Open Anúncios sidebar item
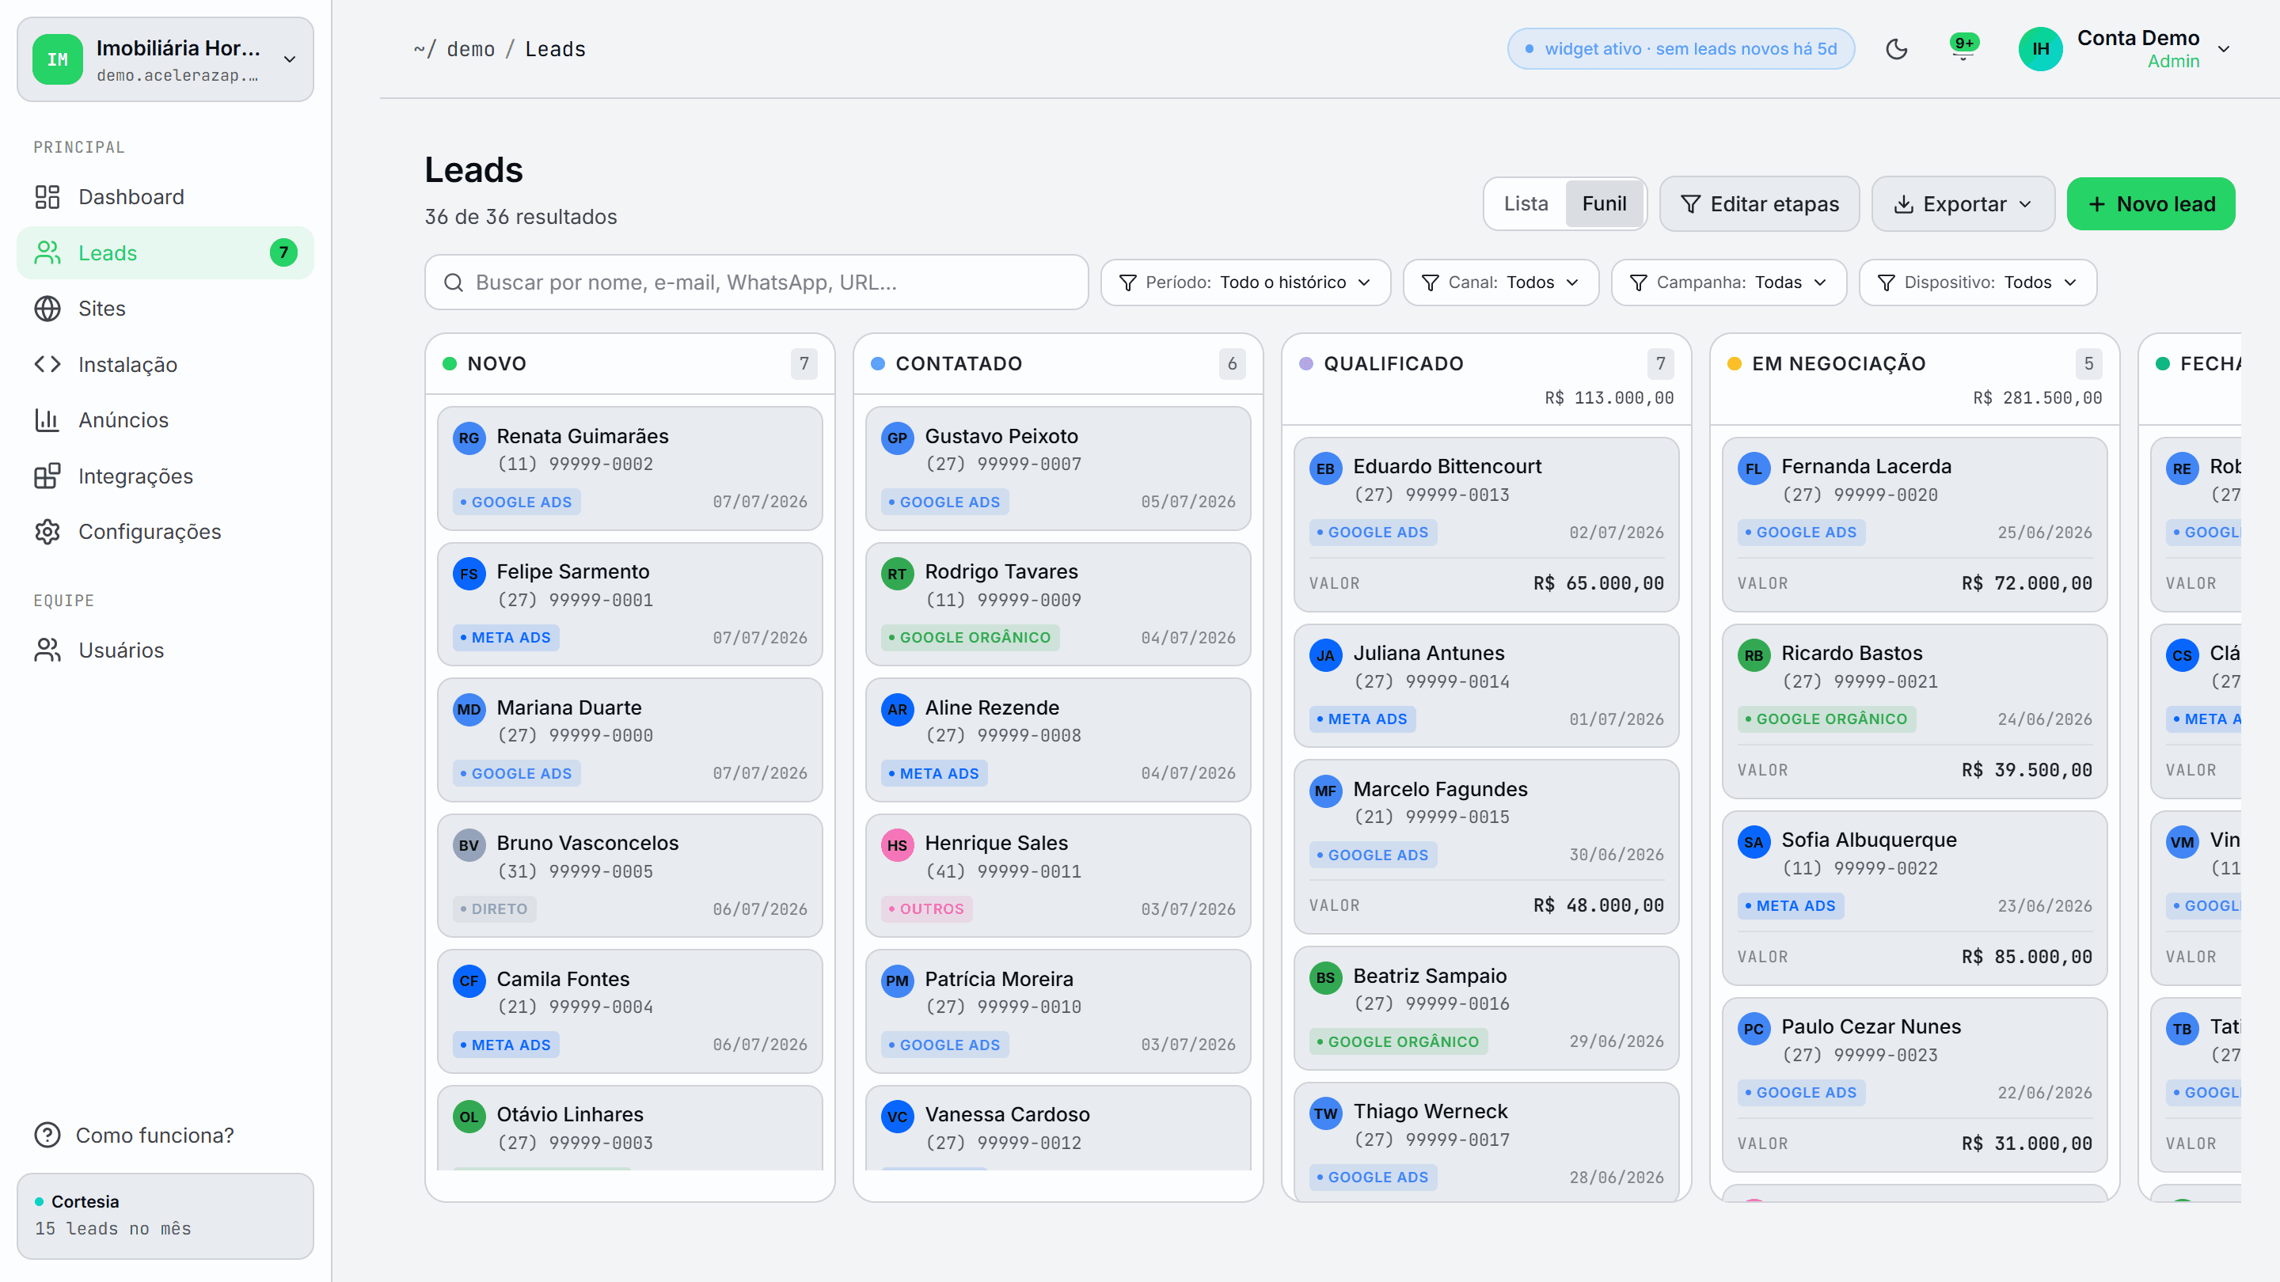The width and height of the screenshot is (2280, 1282). (x=165, y=419)
